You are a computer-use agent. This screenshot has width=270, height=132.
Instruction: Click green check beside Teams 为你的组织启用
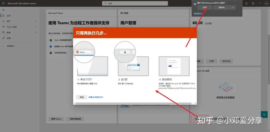[50, 40]
